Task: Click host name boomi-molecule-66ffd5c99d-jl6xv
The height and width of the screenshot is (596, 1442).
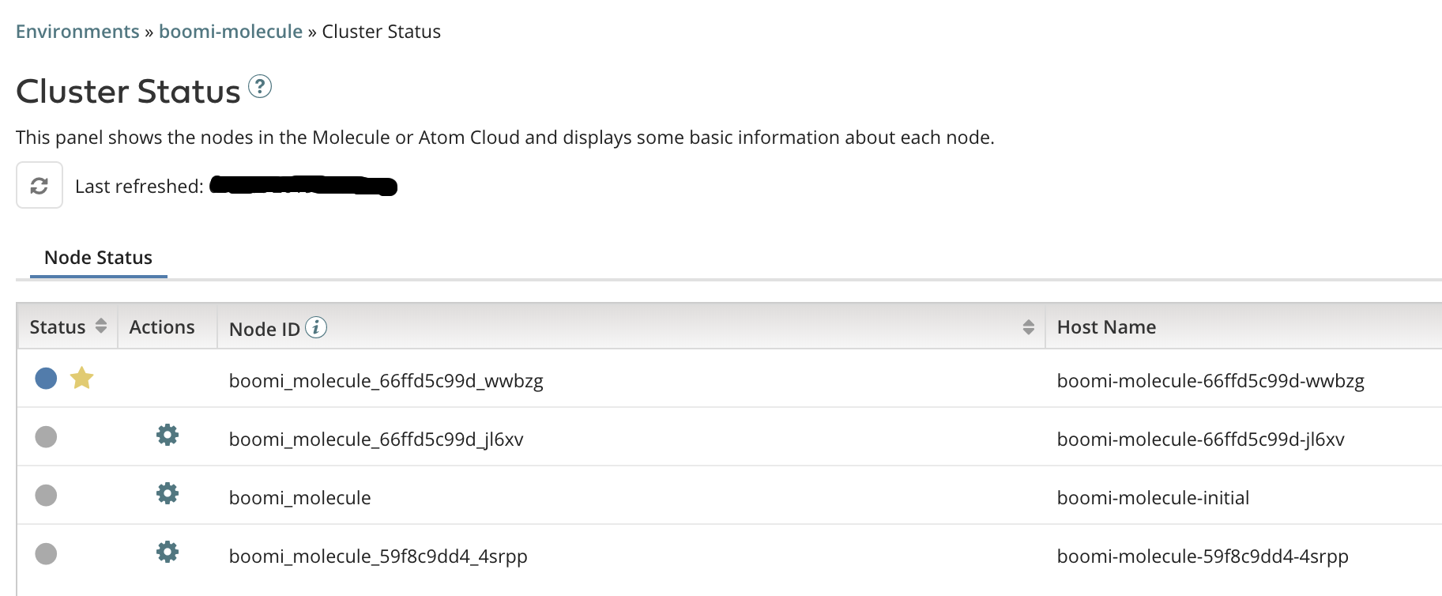Action: (1201, 439)
